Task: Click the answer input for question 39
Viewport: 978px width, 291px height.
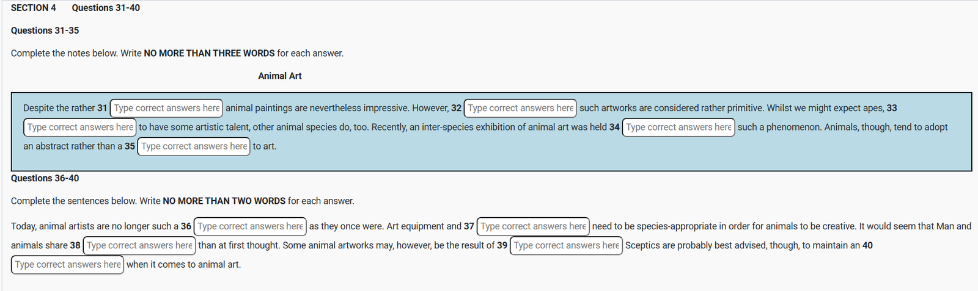Action: tap(566, 245)
